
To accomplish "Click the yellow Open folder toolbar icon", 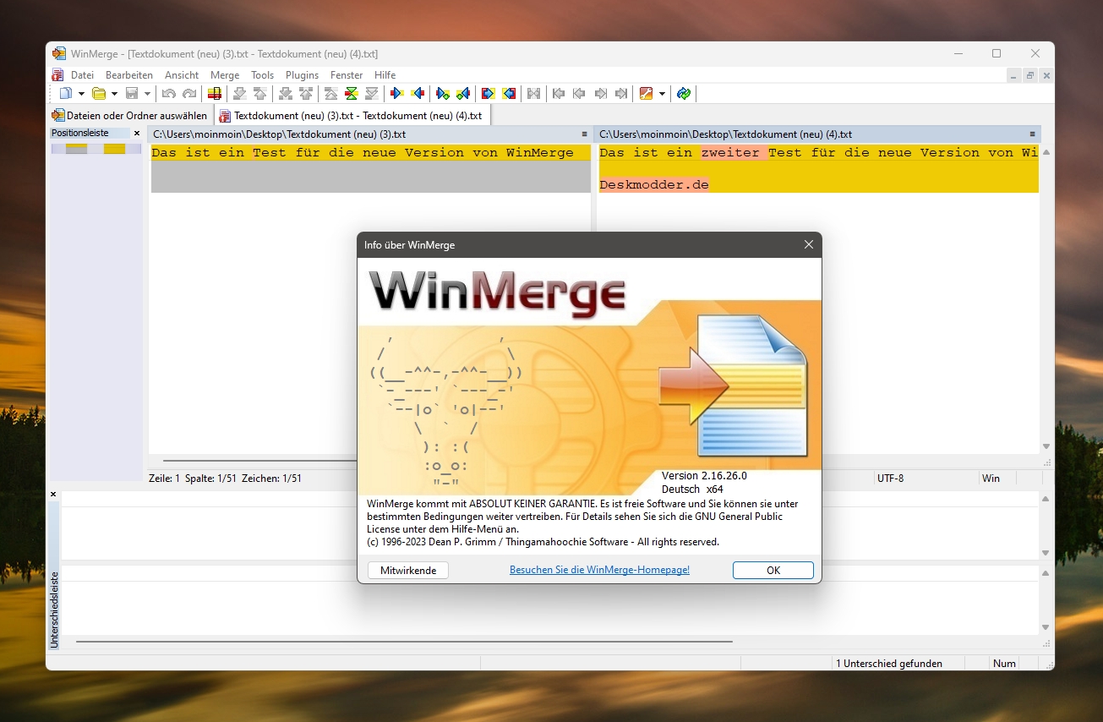I will tap(99, 94).
